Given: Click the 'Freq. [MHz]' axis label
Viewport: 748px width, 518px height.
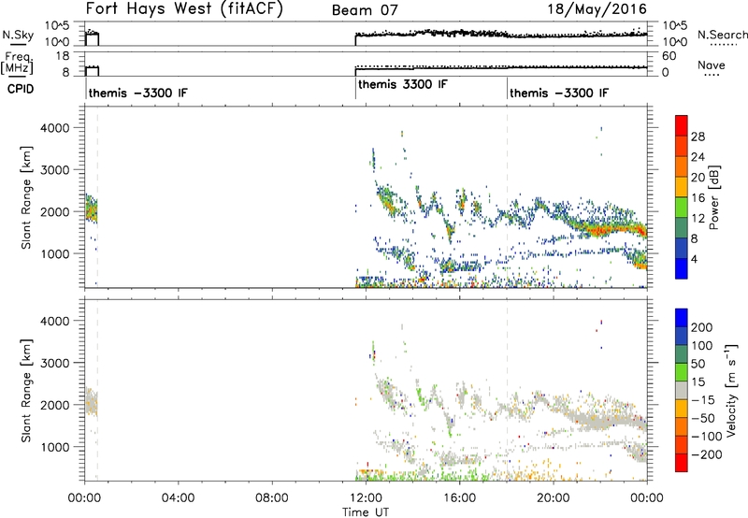Looking at the screenshot, I should [x=19, y=64].
